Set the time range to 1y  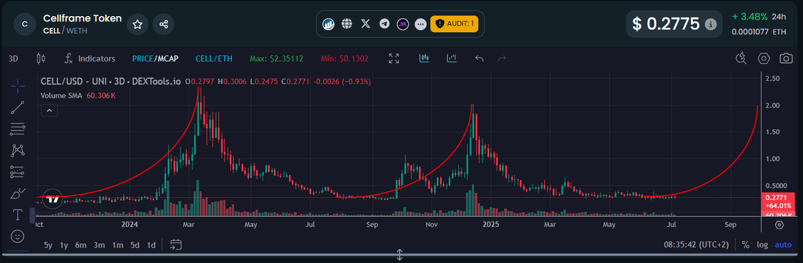coord(64,245)
